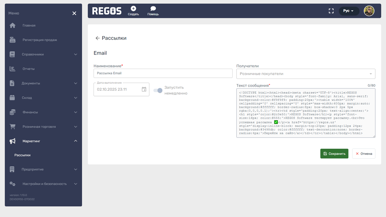Image resolution: width=386 pixels, height=217 pixels.
Task: Close the side menu with X
Action: [74, 13]
